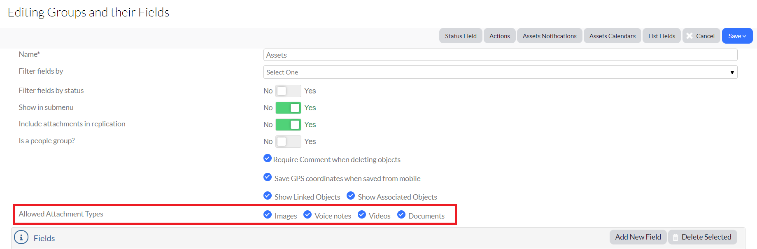Go to Assets Notifications
This screenshot has height=249, width=757.
click(x=549, y=36)
